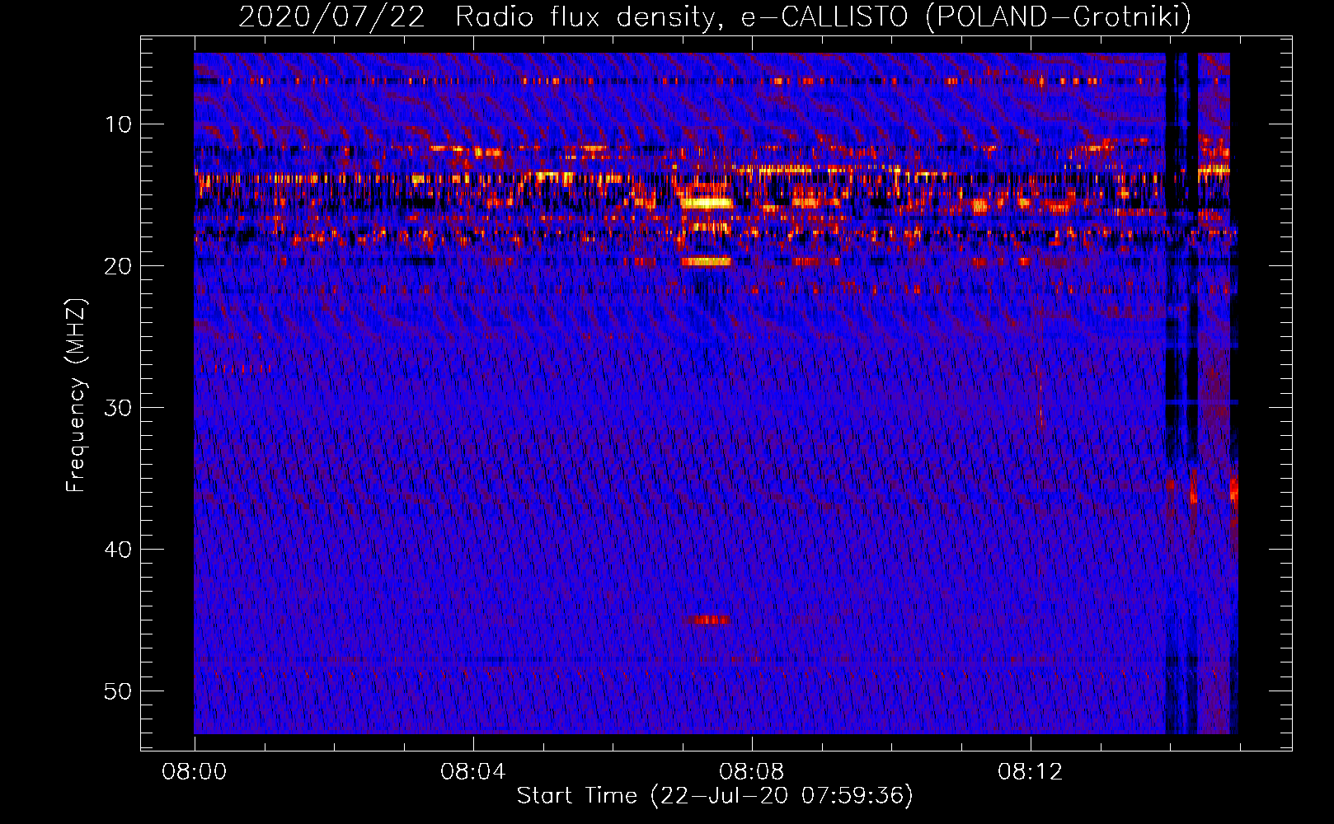Click the 30 MHz frequency tick label
The image size is (1334, 824).
point(118,408)
